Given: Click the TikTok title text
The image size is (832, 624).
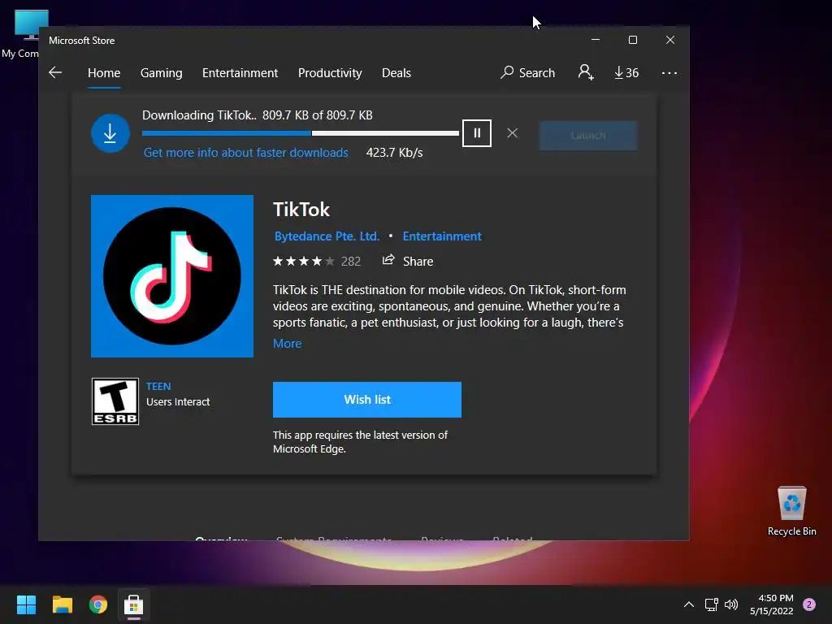Looking at the screenshot, I should 301,210.
